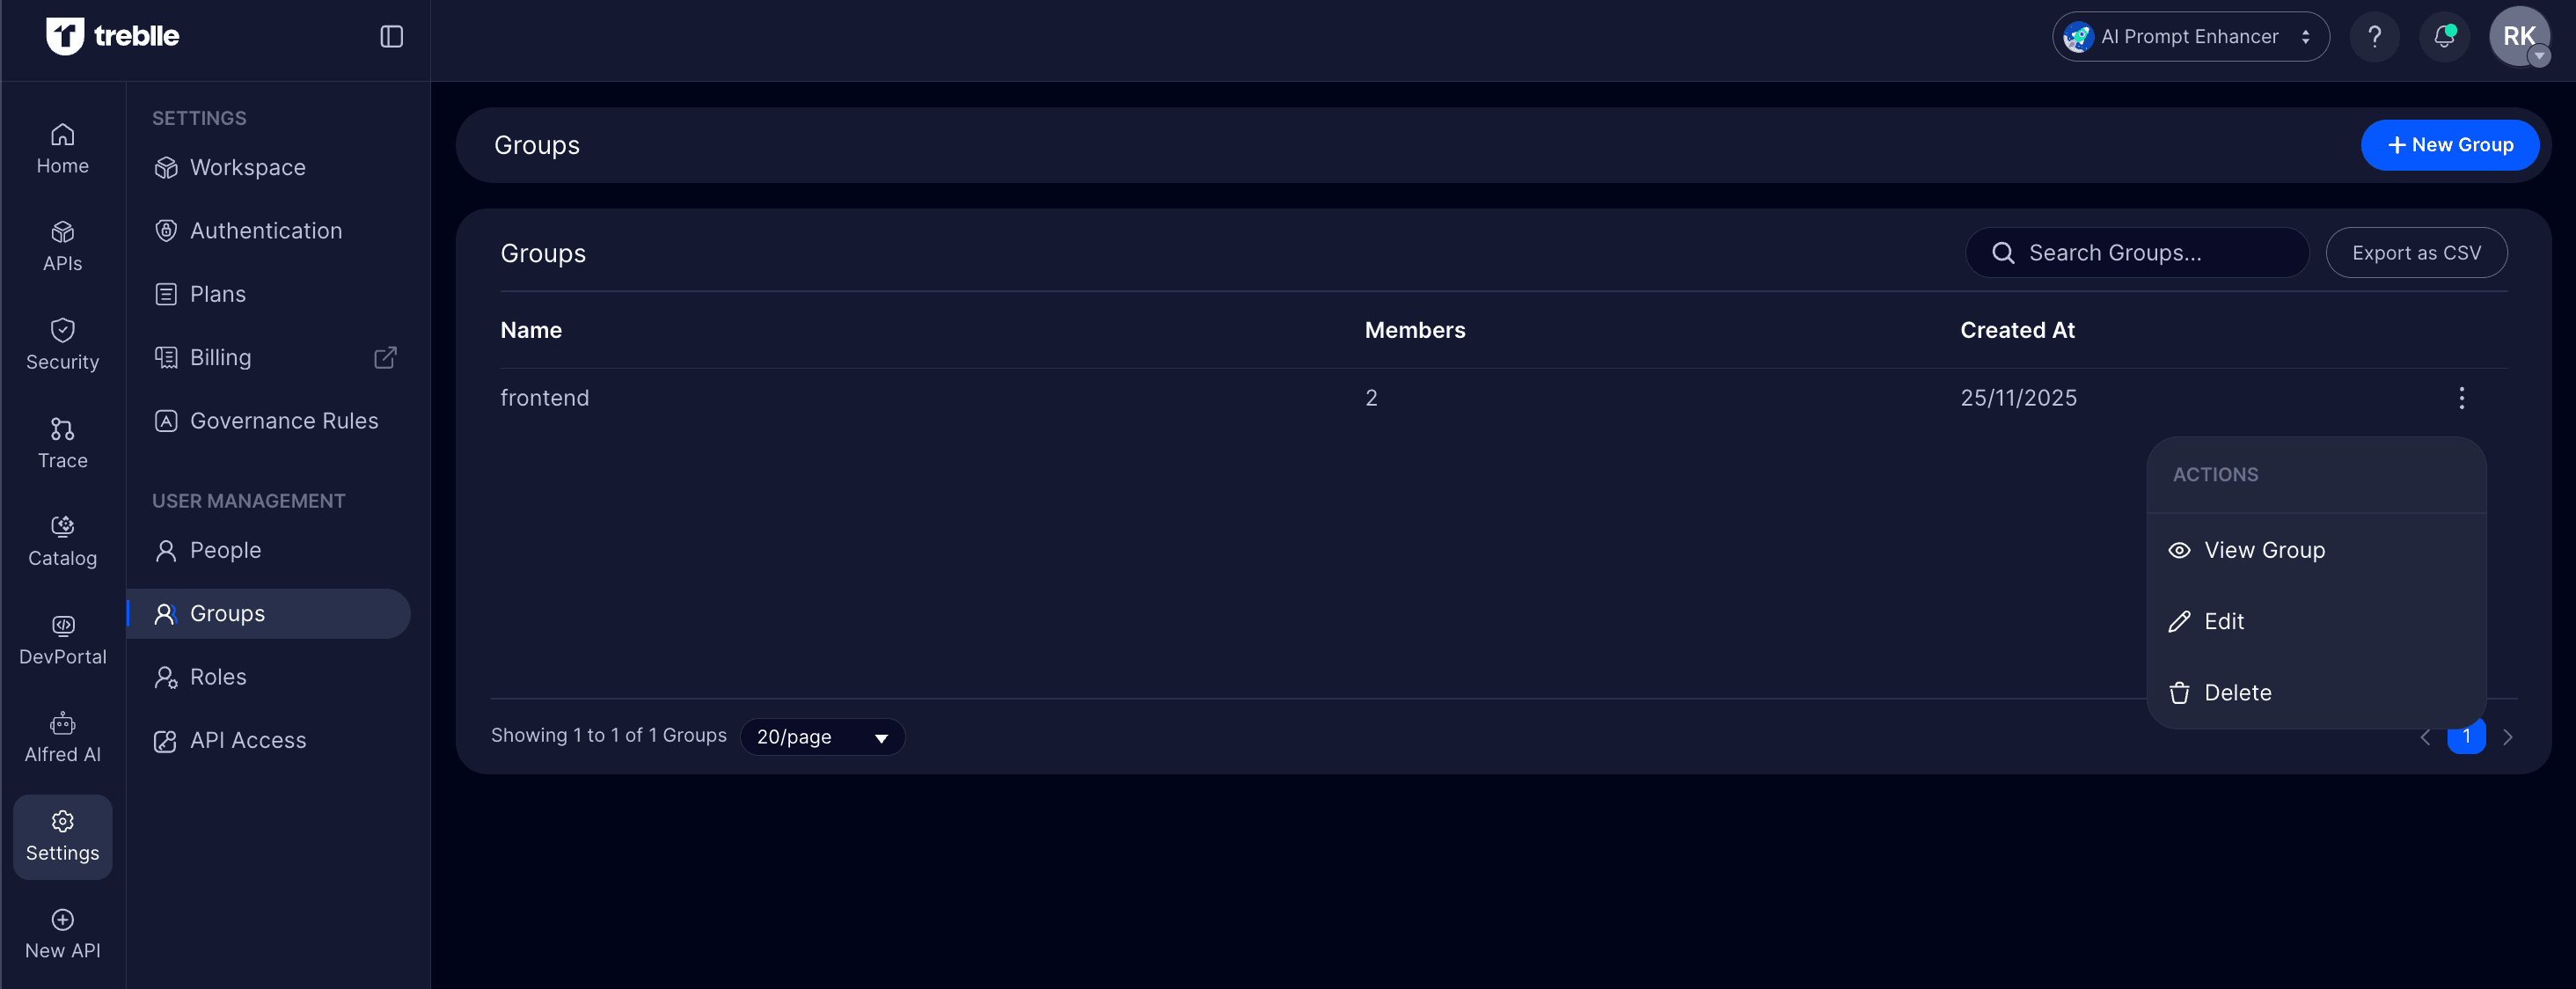Go to DevPortal from left rail
This screenshot has width=2576, height=989.
62,639
